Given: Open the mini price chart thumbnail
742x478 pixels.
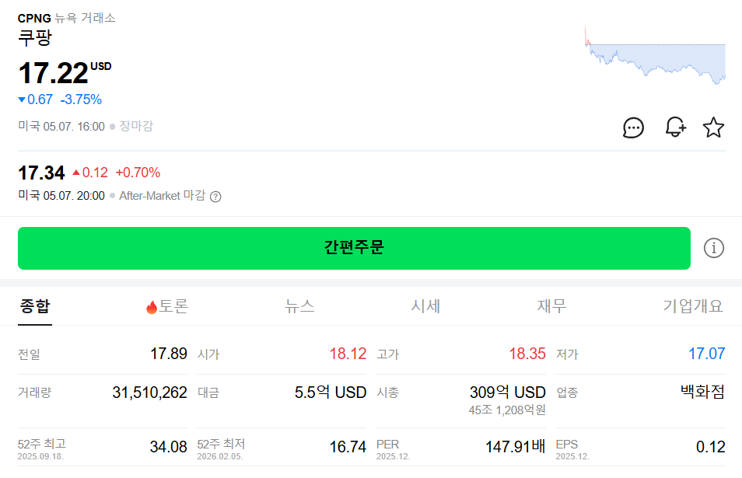Looking at the screenshot, I should pyautogui.click(x=655, y=55).
